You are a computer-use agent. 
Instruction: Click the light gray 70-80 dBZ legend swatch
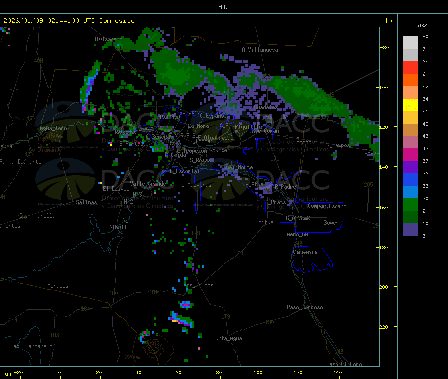click(x=410, y=43)
